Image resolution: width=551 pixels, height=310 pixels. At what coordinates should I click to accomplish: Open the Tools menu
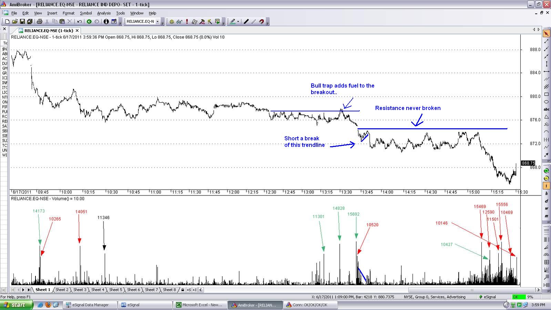click(x=120, y=13)
